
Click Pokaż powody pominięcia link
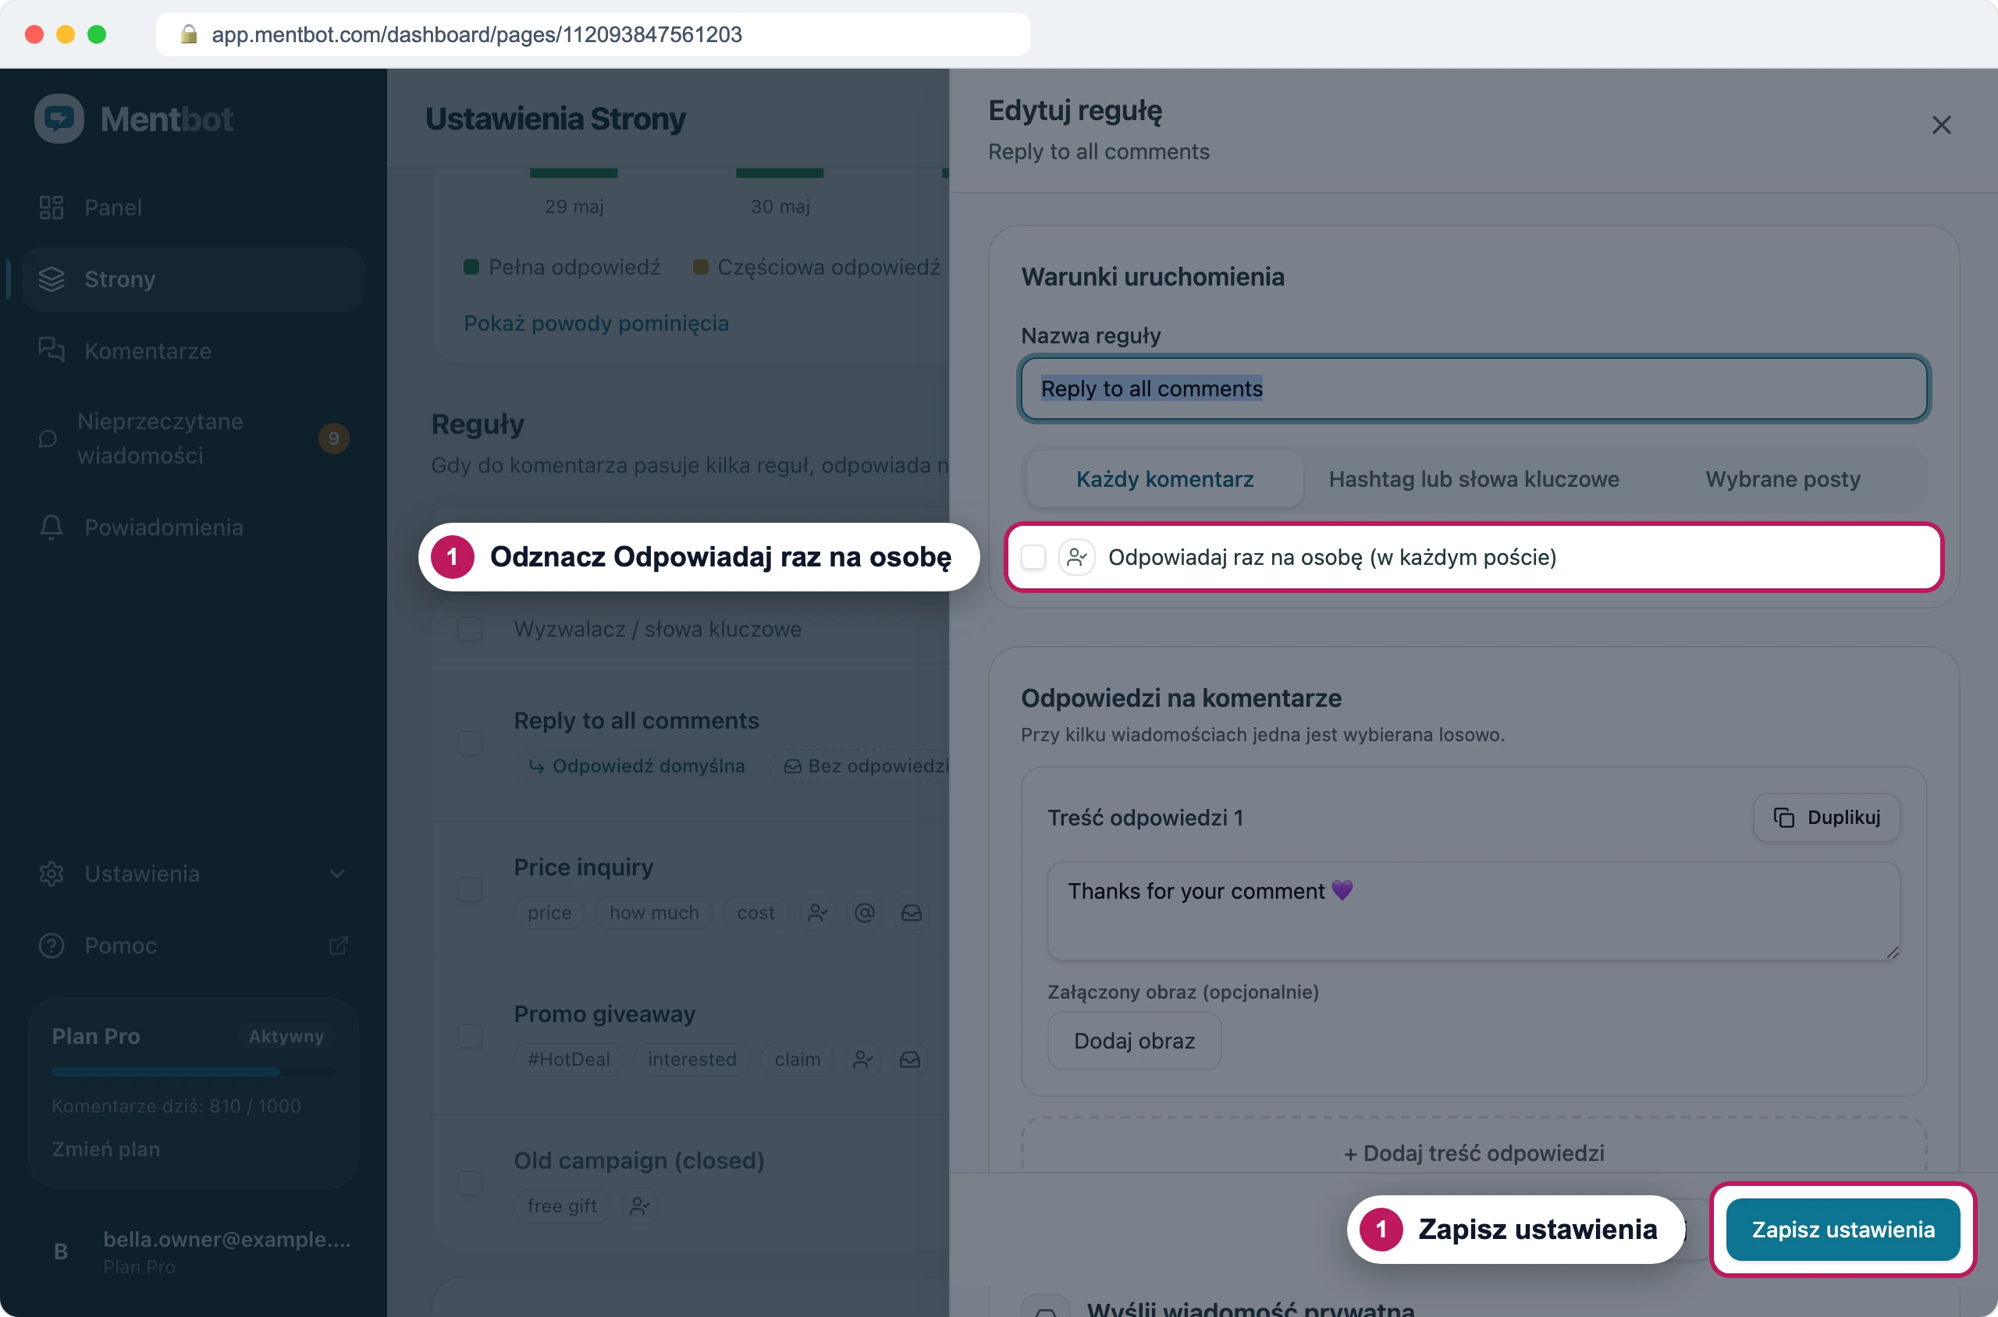[x=595, y=323]
